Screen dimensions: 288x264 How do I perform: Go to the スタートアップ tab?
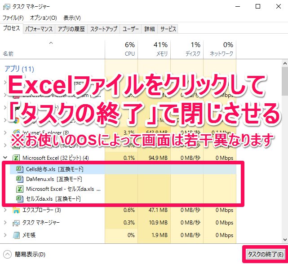click(x=104, y=29)
